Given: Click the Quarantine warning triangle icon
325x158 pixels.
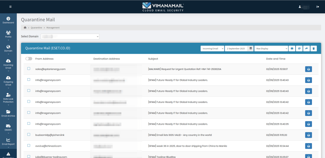Looking at the screenshot, I should point(8,154).
